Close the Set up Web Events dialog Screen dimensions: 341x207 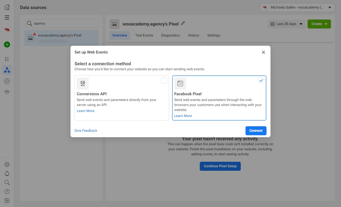(263, 52)
